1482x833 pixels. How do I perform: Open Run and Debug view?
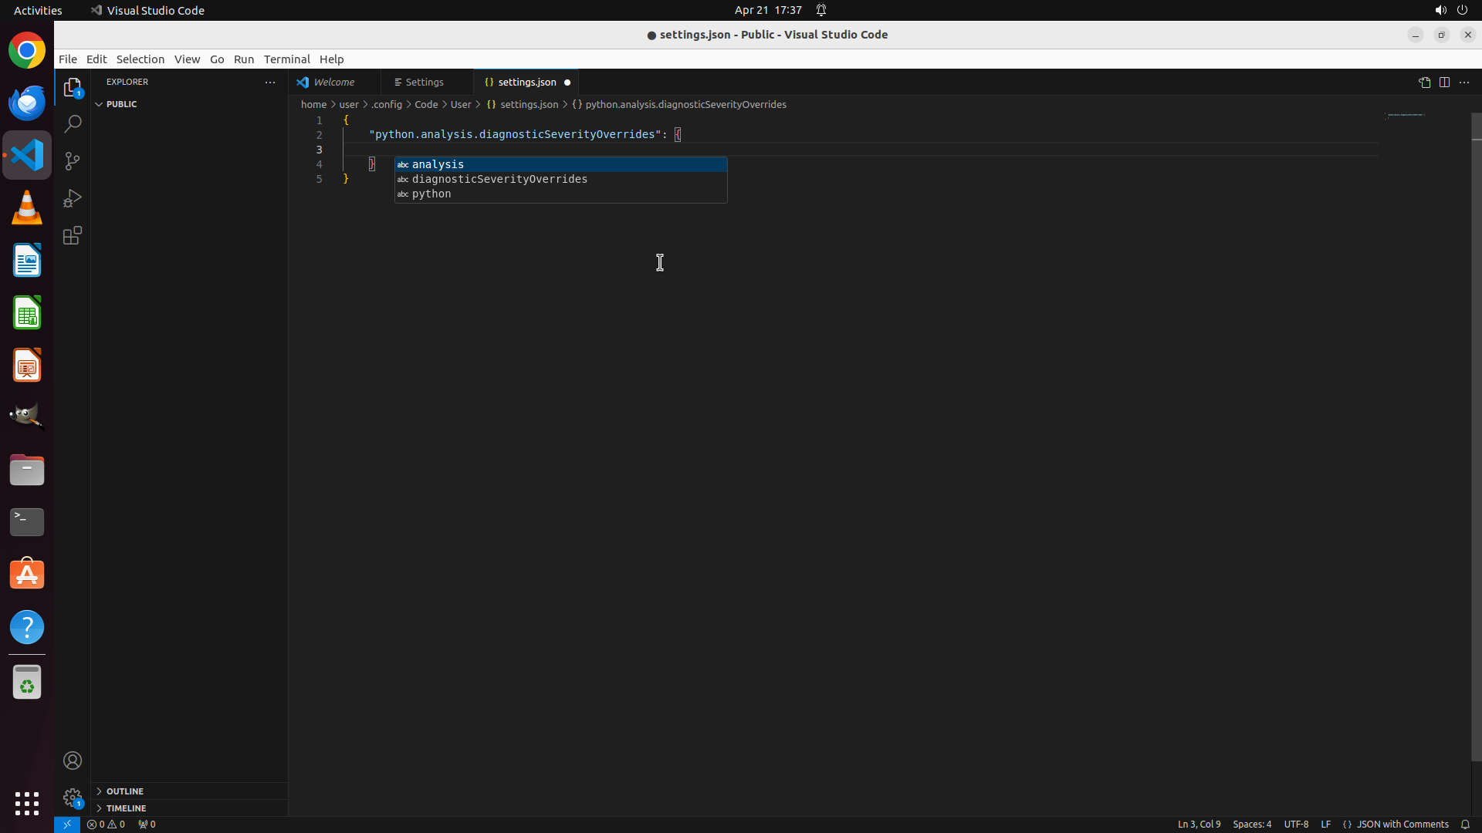click(73, 198)
